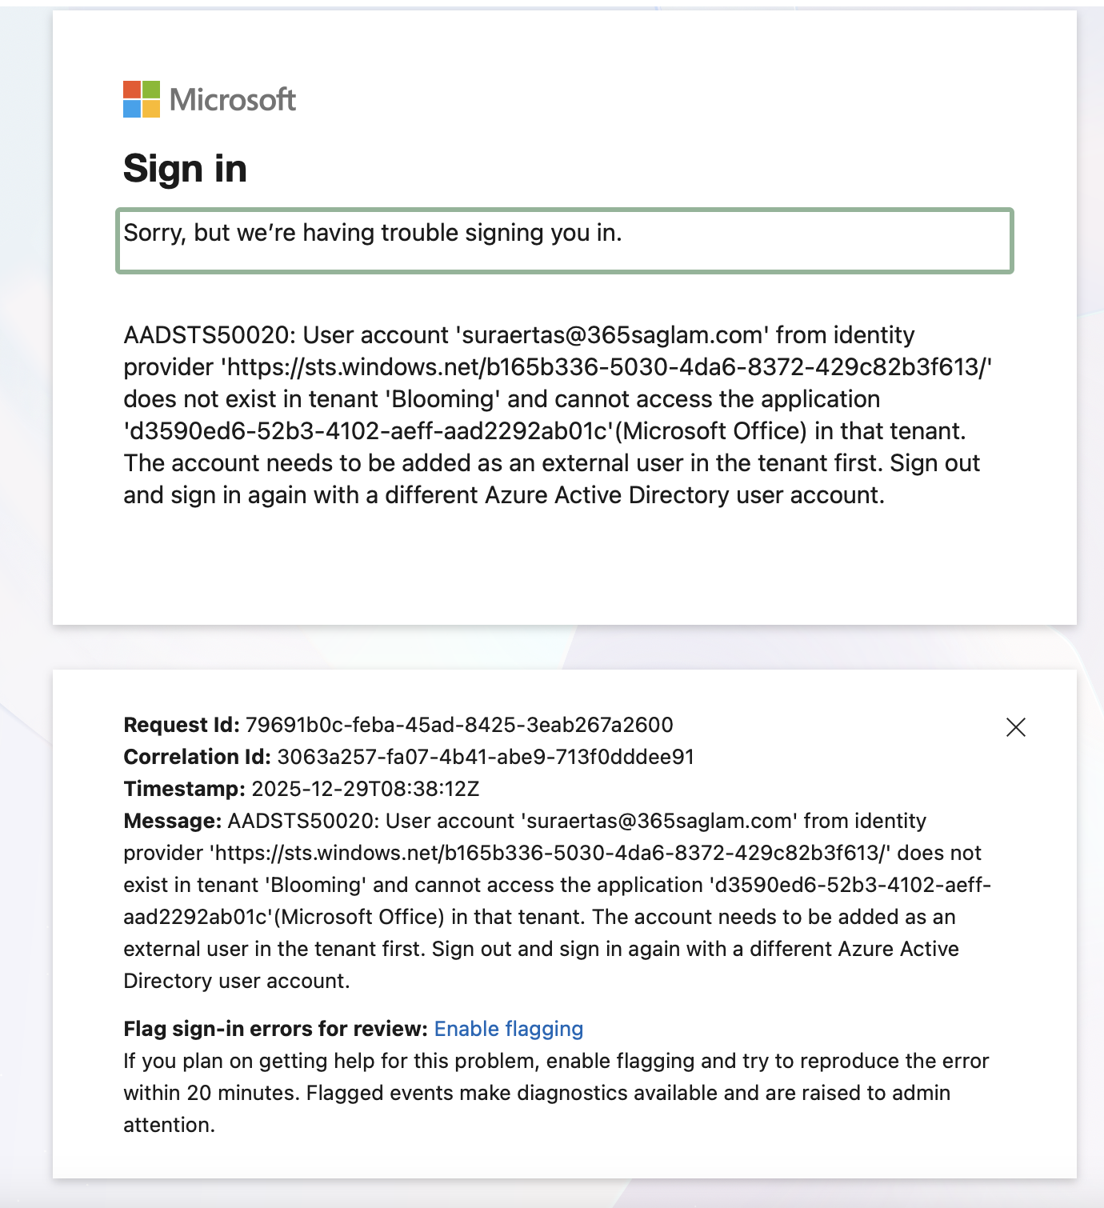This screenshot has width=1104, height=1208.
Task: Click the flagging help text paragraph
Action: point(556,1093)
